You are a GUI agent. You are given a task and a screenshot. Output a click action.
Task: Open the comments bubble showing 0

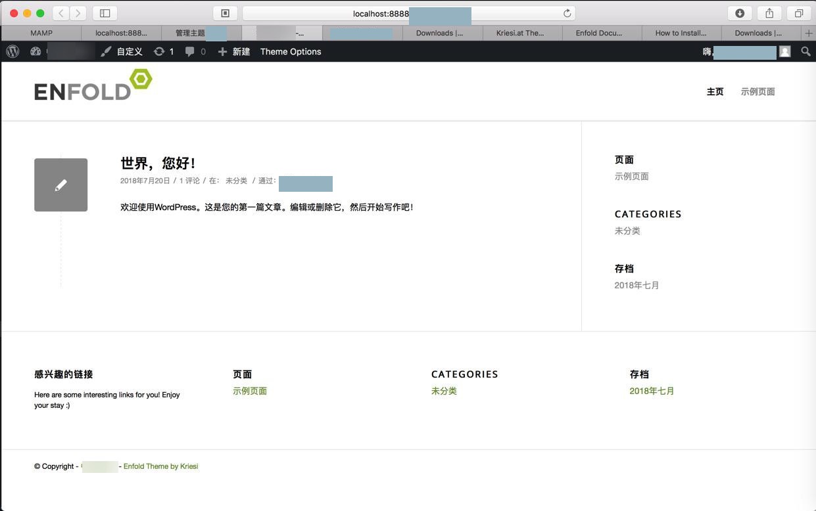coord(195,51)
